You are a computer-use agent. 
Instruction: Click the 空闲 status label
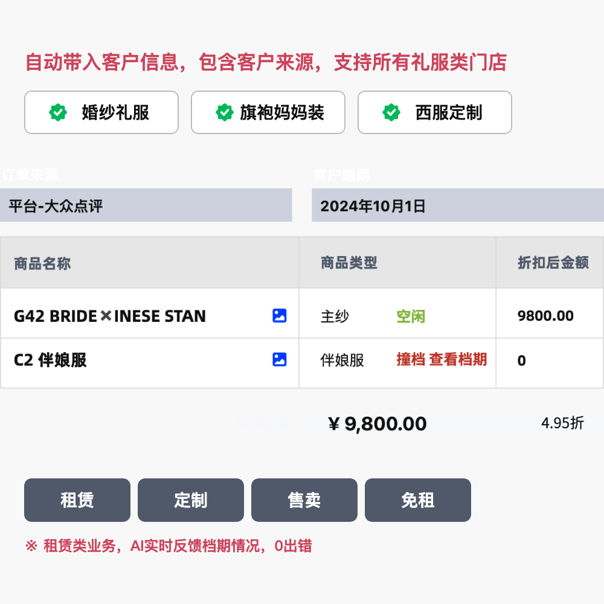pyautogui.click(x=411, y=316)
